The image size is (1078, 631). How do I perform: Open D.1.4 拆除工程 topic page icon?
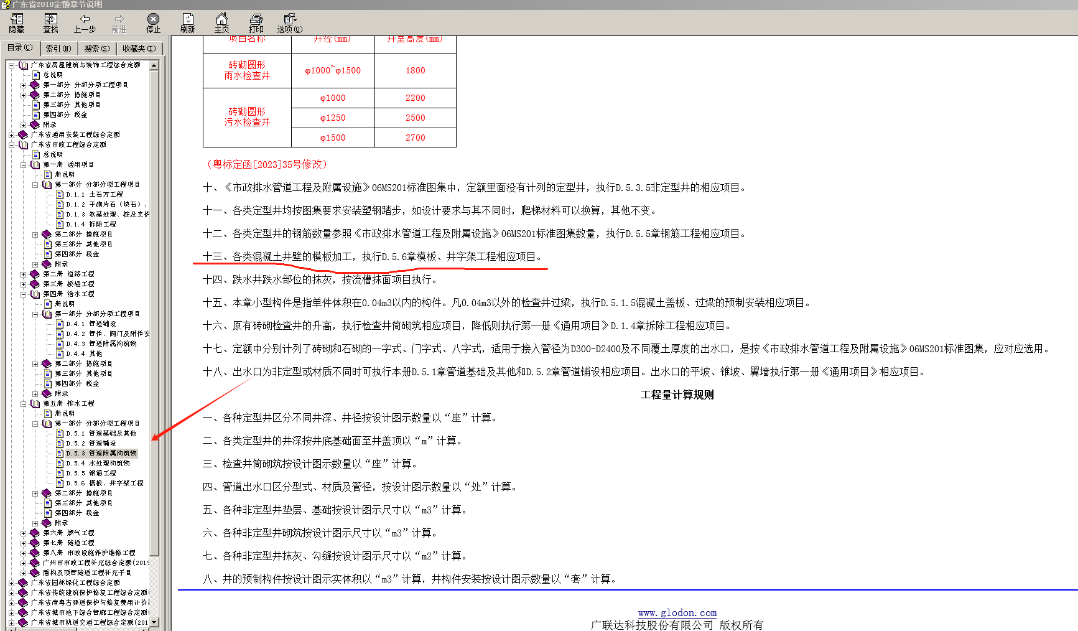click(x=60, y=224)
